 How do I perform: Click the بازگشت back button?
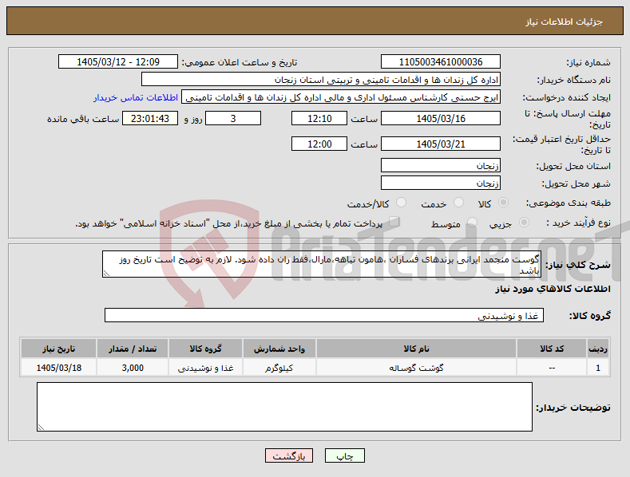(289, 455)
